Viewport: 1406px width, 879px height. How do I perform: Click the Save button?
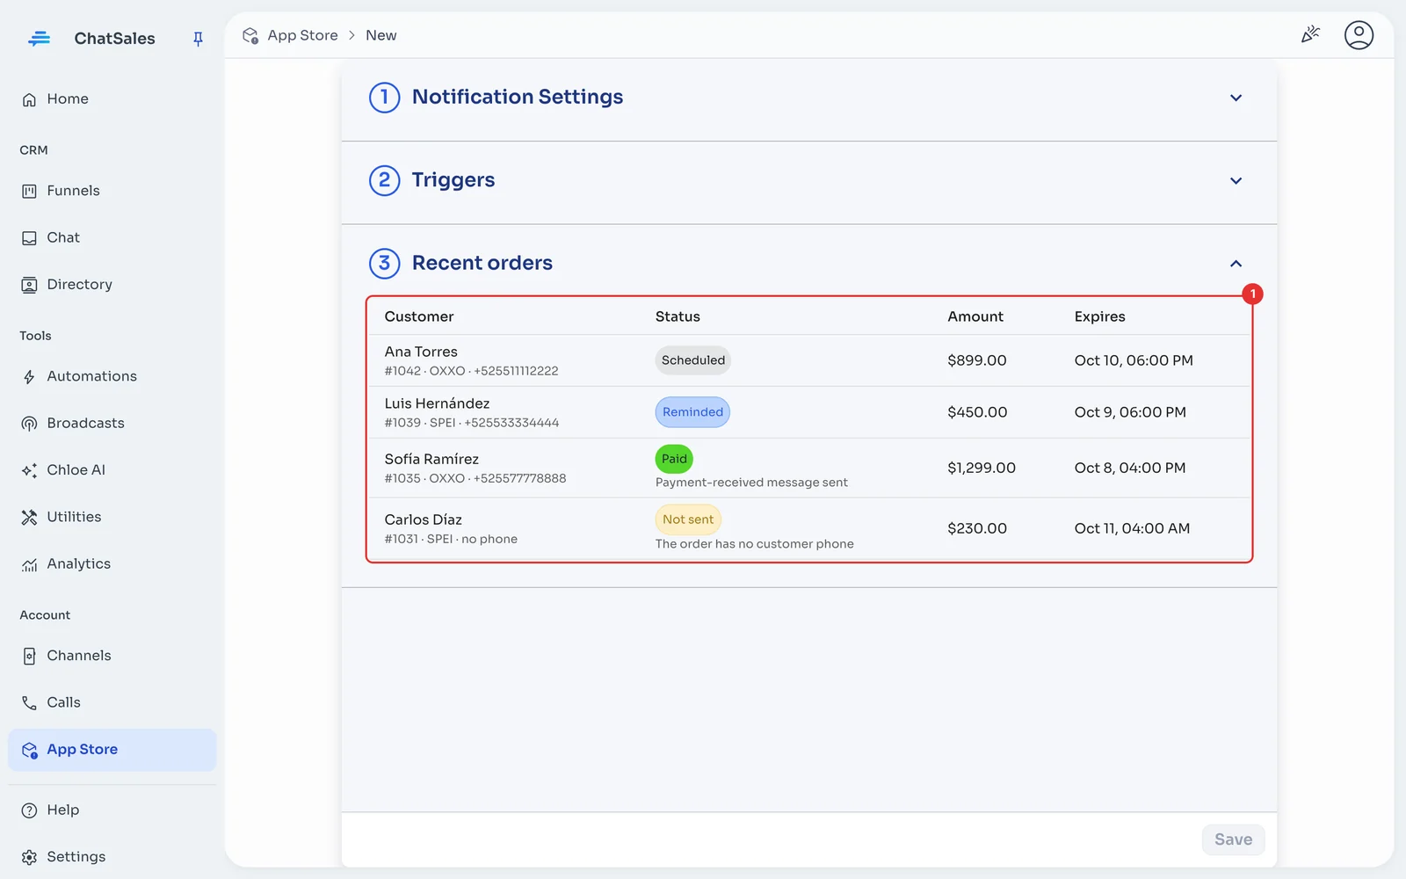tap(1233, 839)
